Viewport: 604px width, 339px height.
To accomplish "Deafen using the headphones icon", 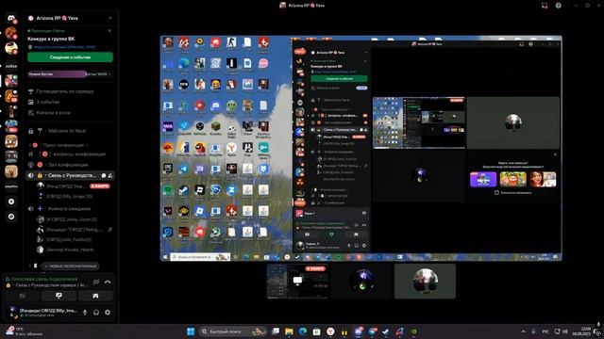I will [x=96, y=313].
